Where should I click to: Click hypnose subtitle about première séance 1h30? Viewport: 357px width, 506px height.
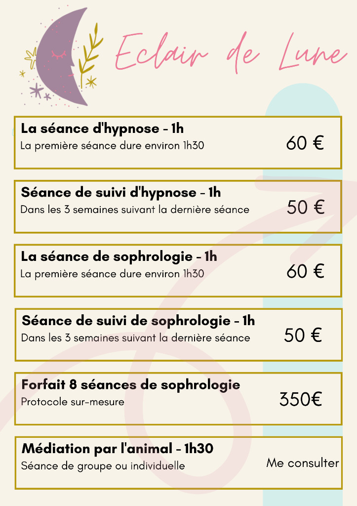[112, 146]
